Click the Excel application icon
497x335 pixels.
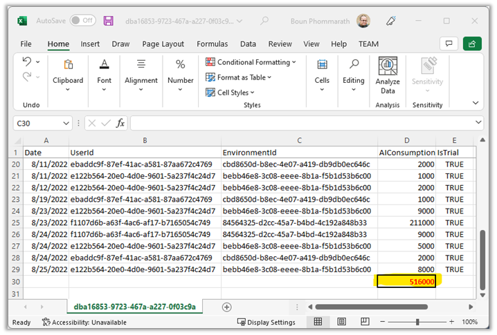(x=22, y=21)
